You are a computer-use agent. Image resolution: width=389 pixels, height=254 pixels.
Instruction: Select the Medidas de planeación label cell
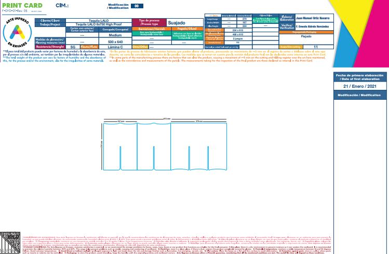pyautogui.click(x=50, y=41)
